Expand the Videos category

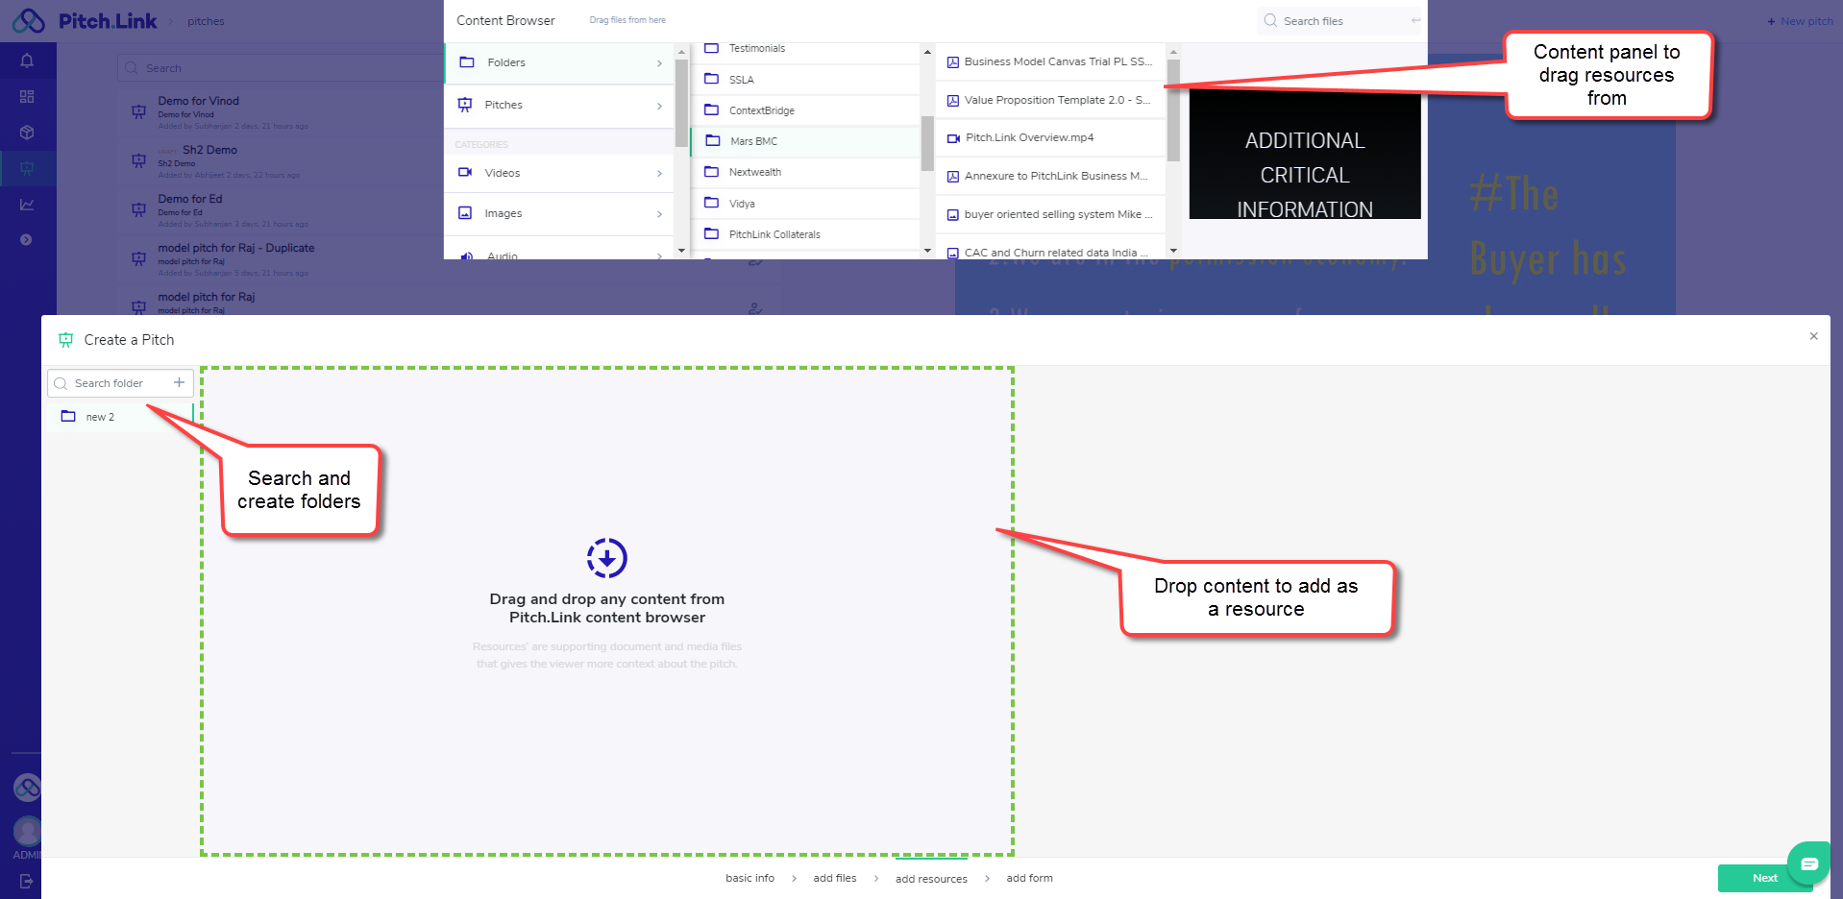(x=560, y=173)
